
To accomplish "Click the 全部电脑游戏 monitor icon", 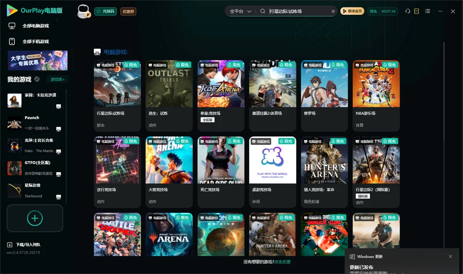I will point(12,26).
